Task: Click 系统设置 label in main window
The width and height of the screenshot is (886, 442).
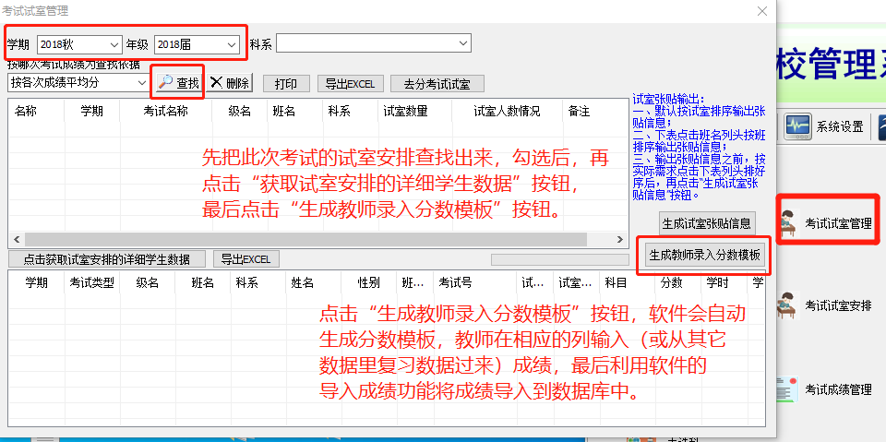Action: point(839,126)
